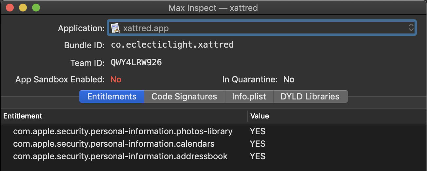Click YES value for photos-library entitlement

(258, 132)
